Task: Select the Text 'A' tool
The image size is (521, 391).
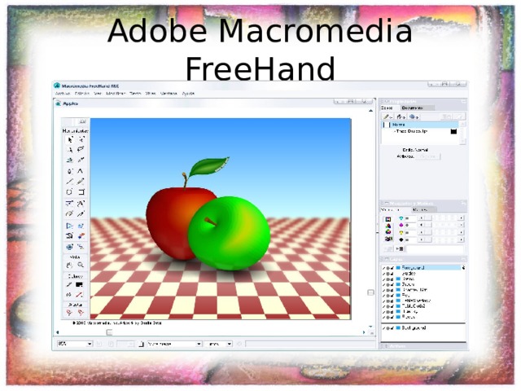Action: (81, 171)
